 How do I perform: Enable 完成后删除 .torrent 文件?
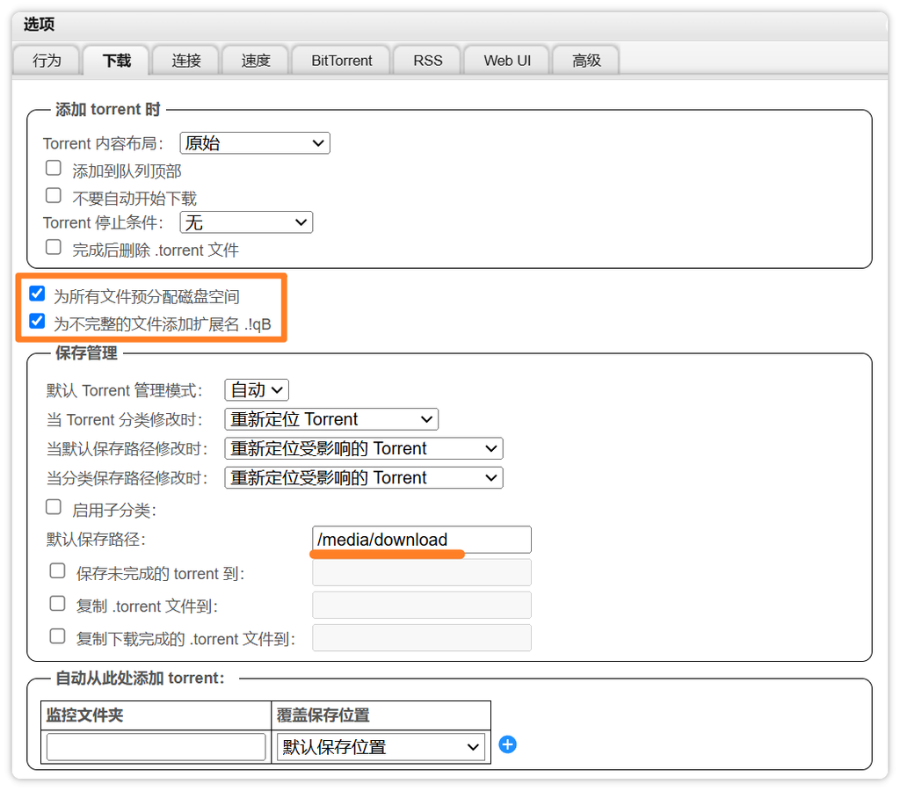(x=53, y=246)
